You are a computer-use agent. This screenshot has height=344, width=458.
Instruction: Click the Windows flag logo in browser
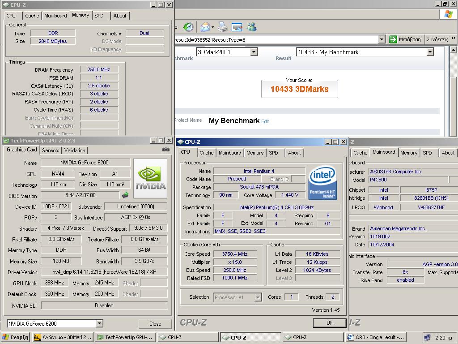click(448, 14)
